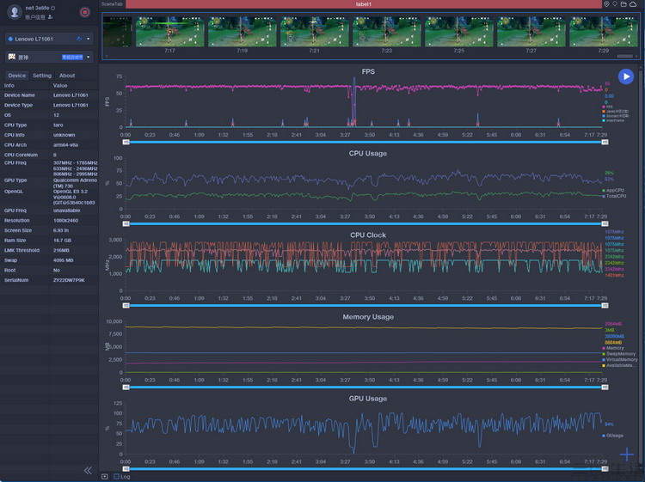Click the '1080x2460' Resolution value
This screenshot has height=482, width=645.
pos(65,221)
